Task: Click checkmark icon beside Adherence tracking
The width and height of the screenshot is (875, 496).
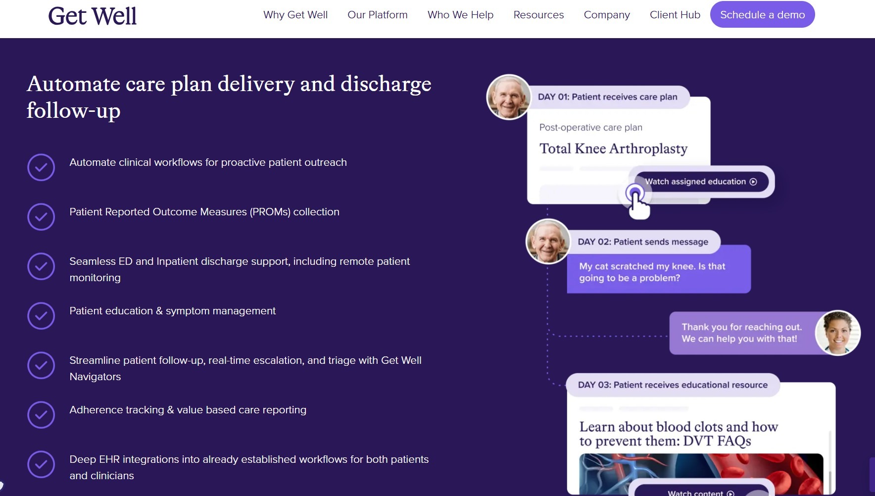Action: (x=41, y=415)
